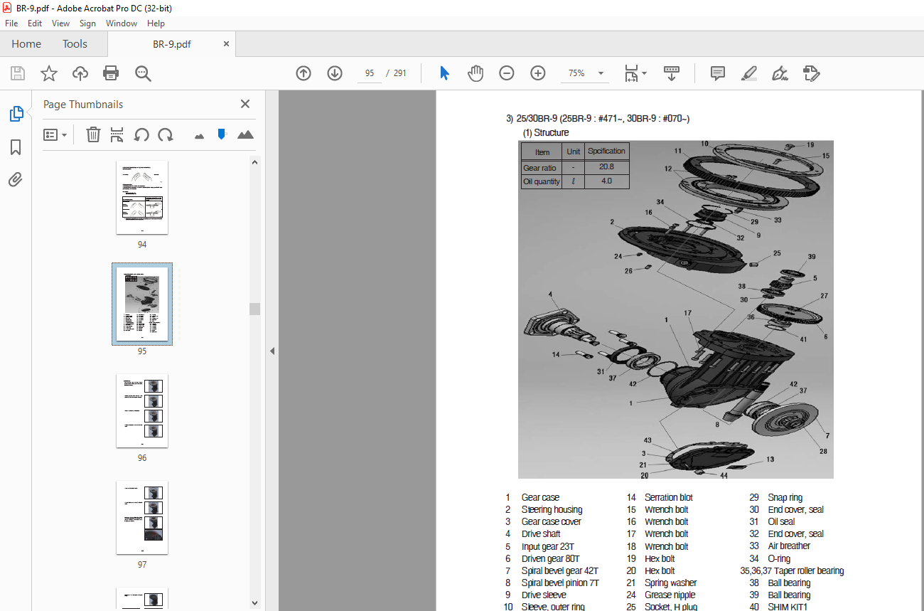
Task: Reduce thumbnail size with small mountain icon
Action: click(199, 135)
